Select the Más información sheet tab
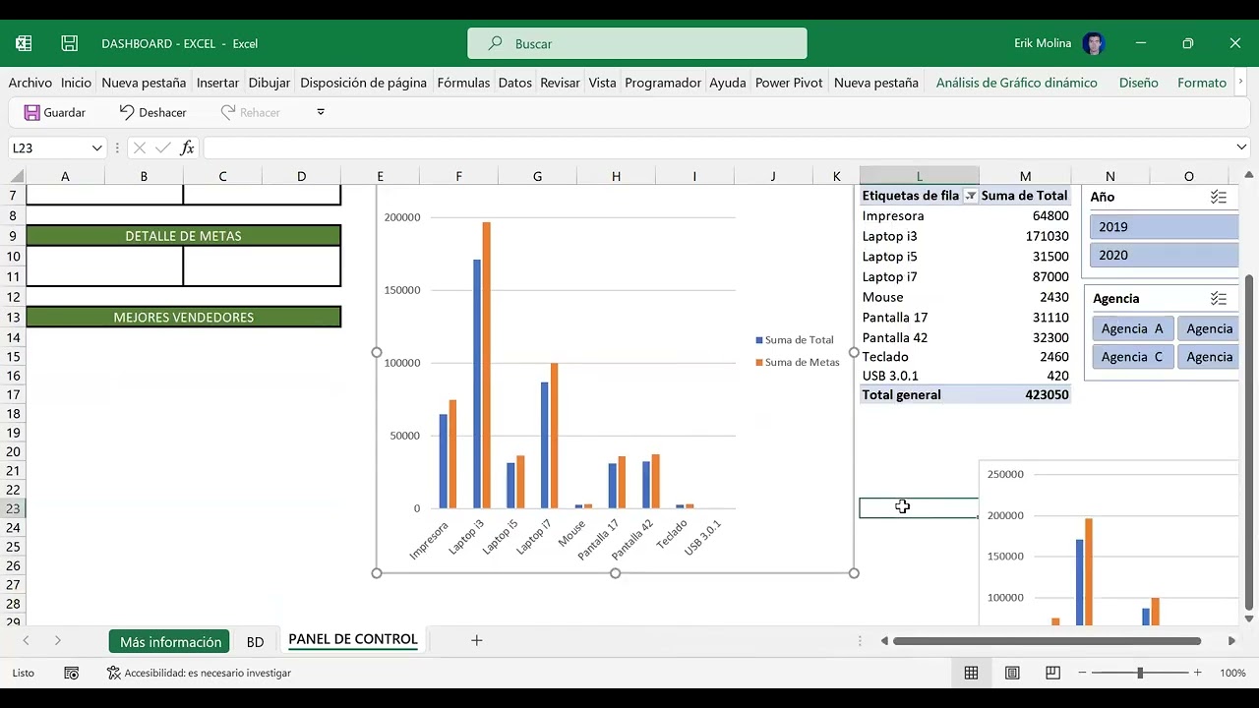The width and height of the screenshot is (1259, 708). tap(170, 641)
